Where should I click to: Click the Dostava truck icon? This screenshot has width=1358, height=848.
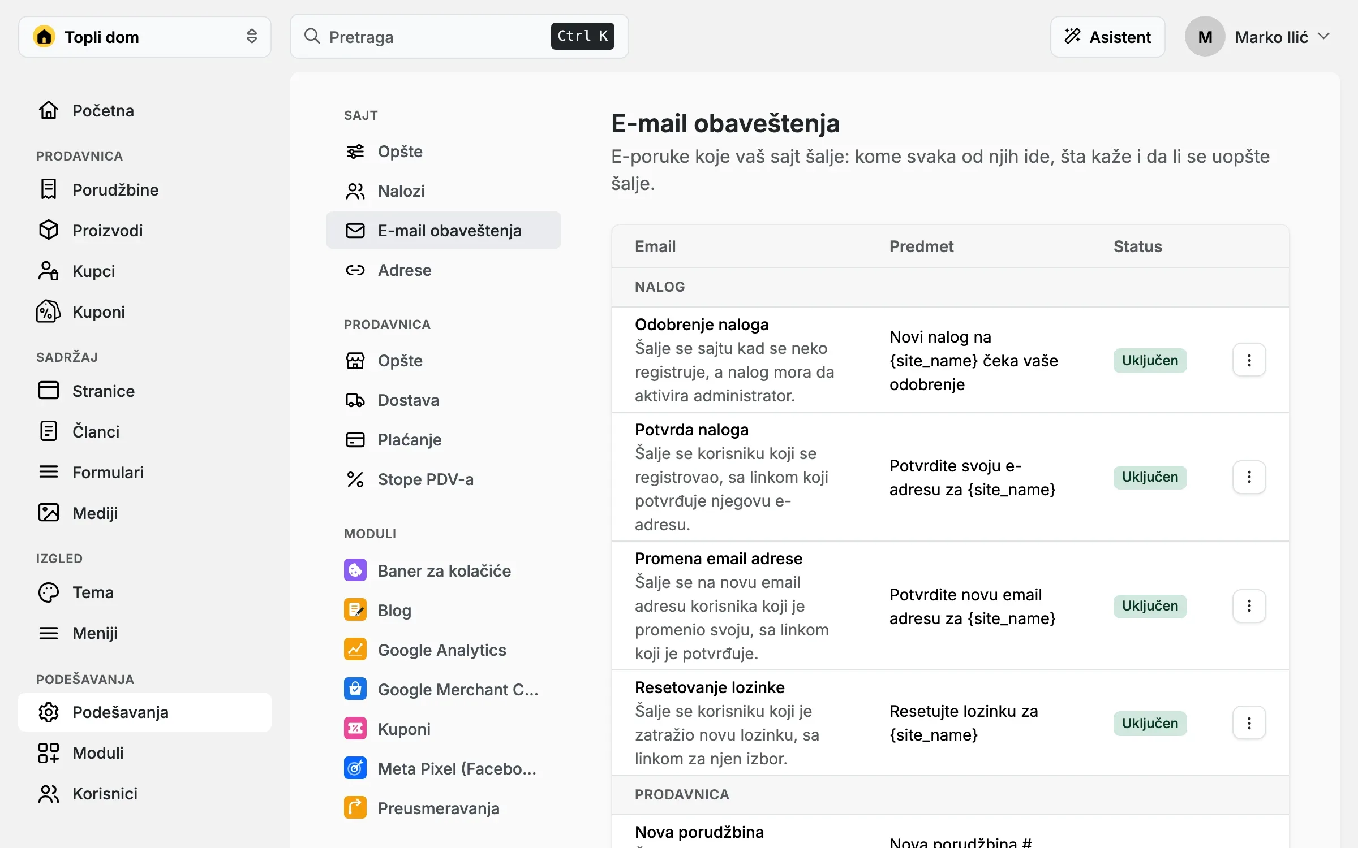(355, 400)
